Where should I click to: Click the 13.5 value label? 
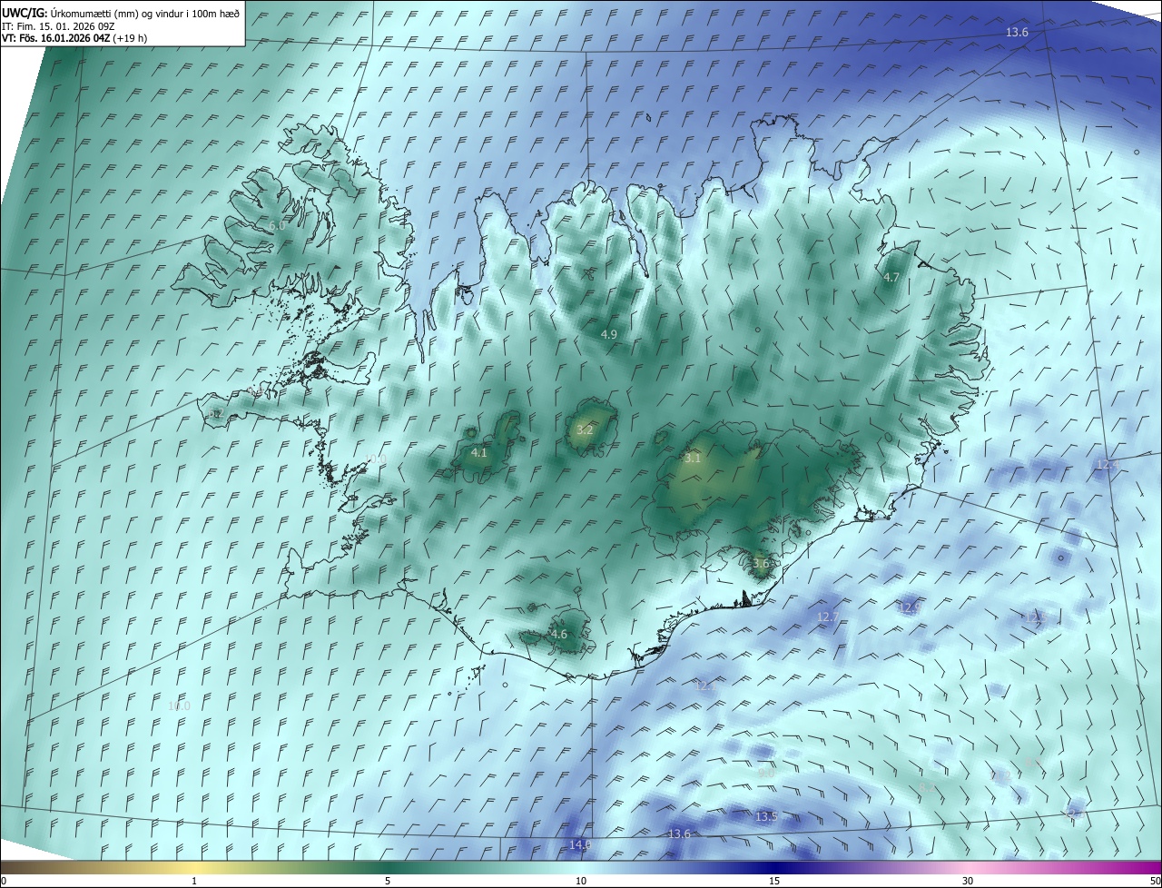767,817
